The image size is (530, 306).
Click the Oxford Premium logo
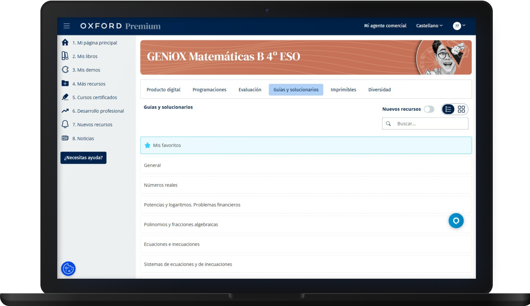[120, 26]
